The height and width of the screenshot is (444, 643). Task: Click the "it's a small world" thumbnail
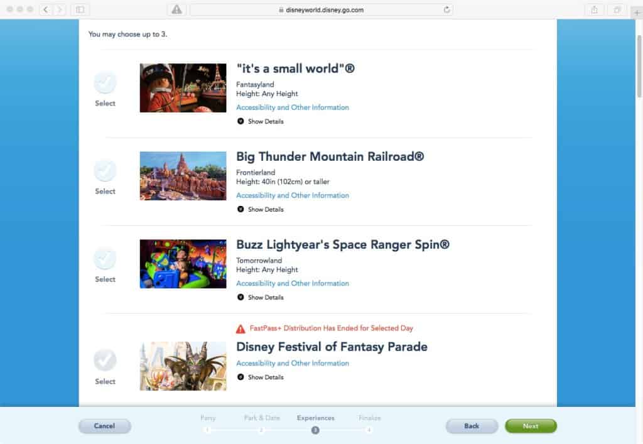[x=183, y=88]
